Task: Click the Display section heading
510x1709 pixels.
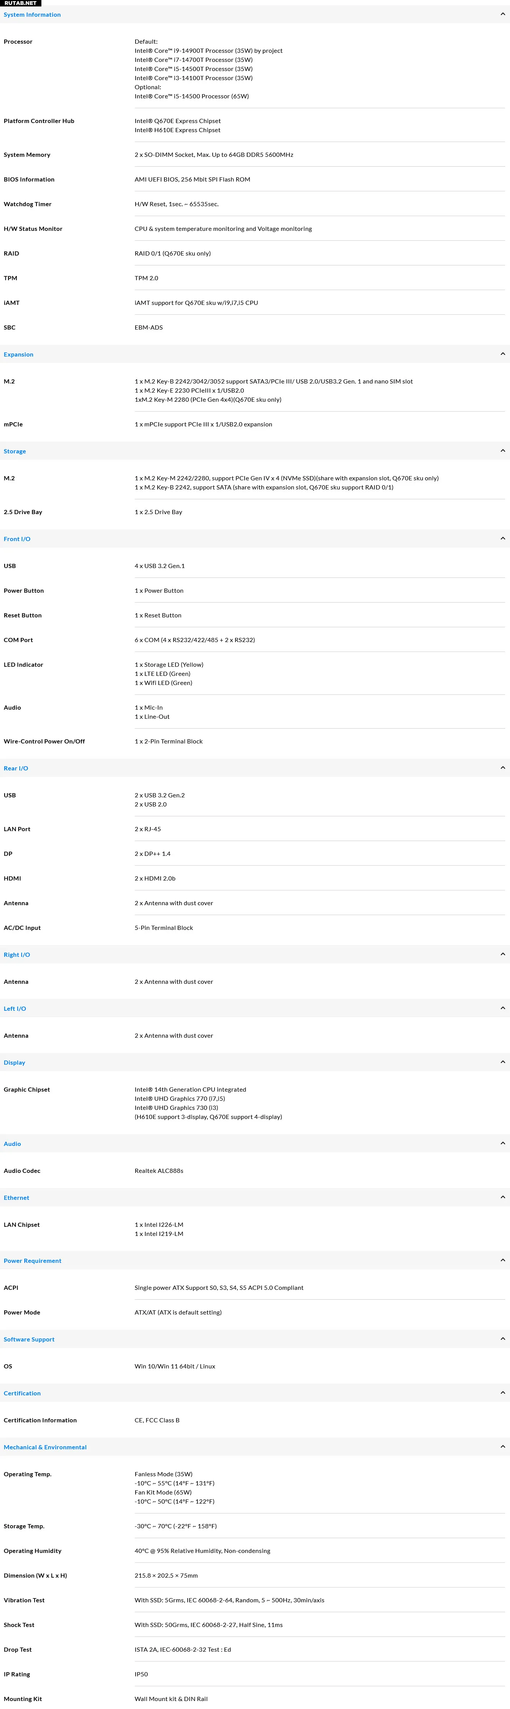Action: pos(14,1062)
